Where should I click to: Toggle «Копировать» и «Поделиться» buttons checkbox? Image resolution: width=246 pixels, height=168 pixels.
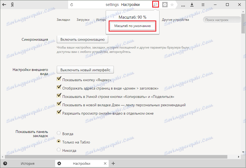[59, 95]
